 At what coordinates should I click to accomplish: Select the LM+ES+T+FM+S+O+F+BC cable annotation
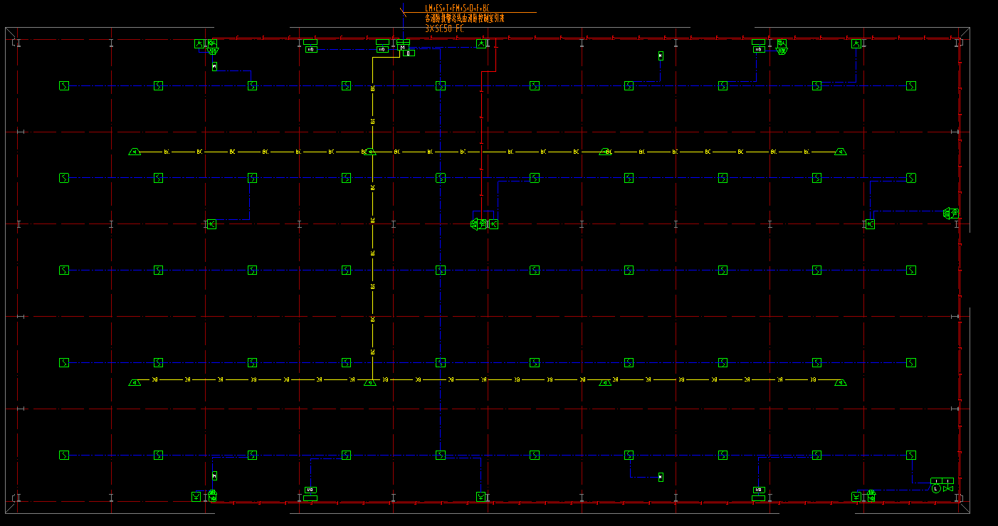[x=457, y=8]
